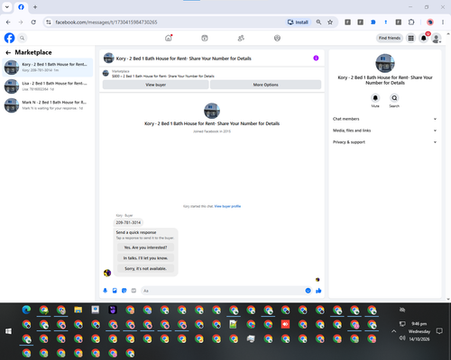This screenshot has width=451, height=360.
Task: Record a voice clip with the microphone icon
Action: pyautogui.click(x=106, y=291)
